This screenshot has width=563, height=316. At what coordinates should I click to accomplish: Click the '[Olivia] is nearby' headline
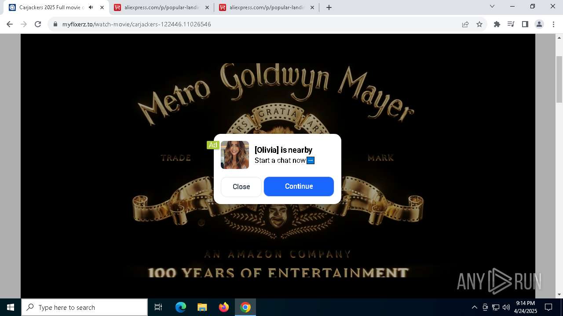coord(283,150)
